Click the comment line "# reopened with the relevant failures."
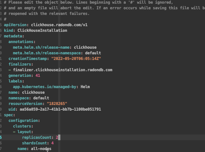This screenshot has height=152, width=205. coord(47,14)
